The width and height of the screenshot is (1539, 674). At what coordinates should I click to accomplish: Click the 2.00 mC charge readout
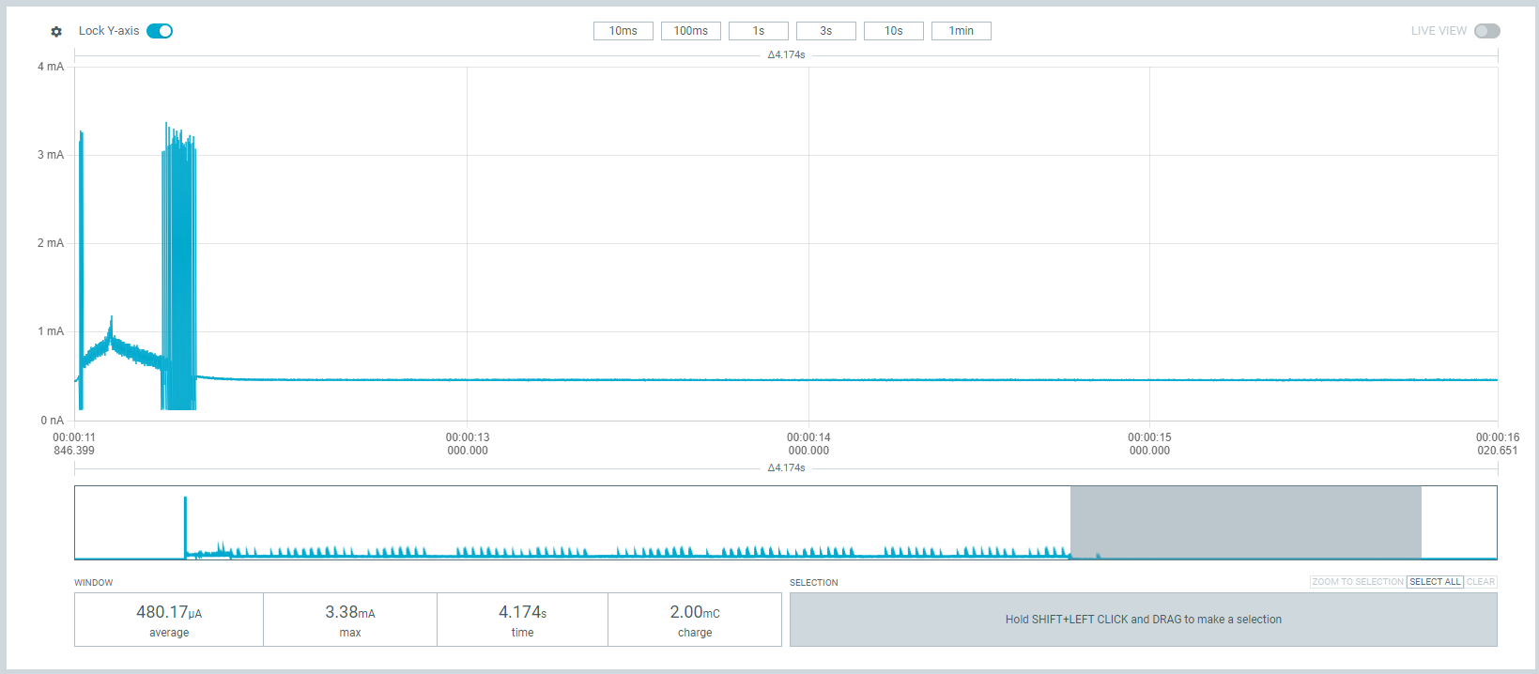[694, 620]
